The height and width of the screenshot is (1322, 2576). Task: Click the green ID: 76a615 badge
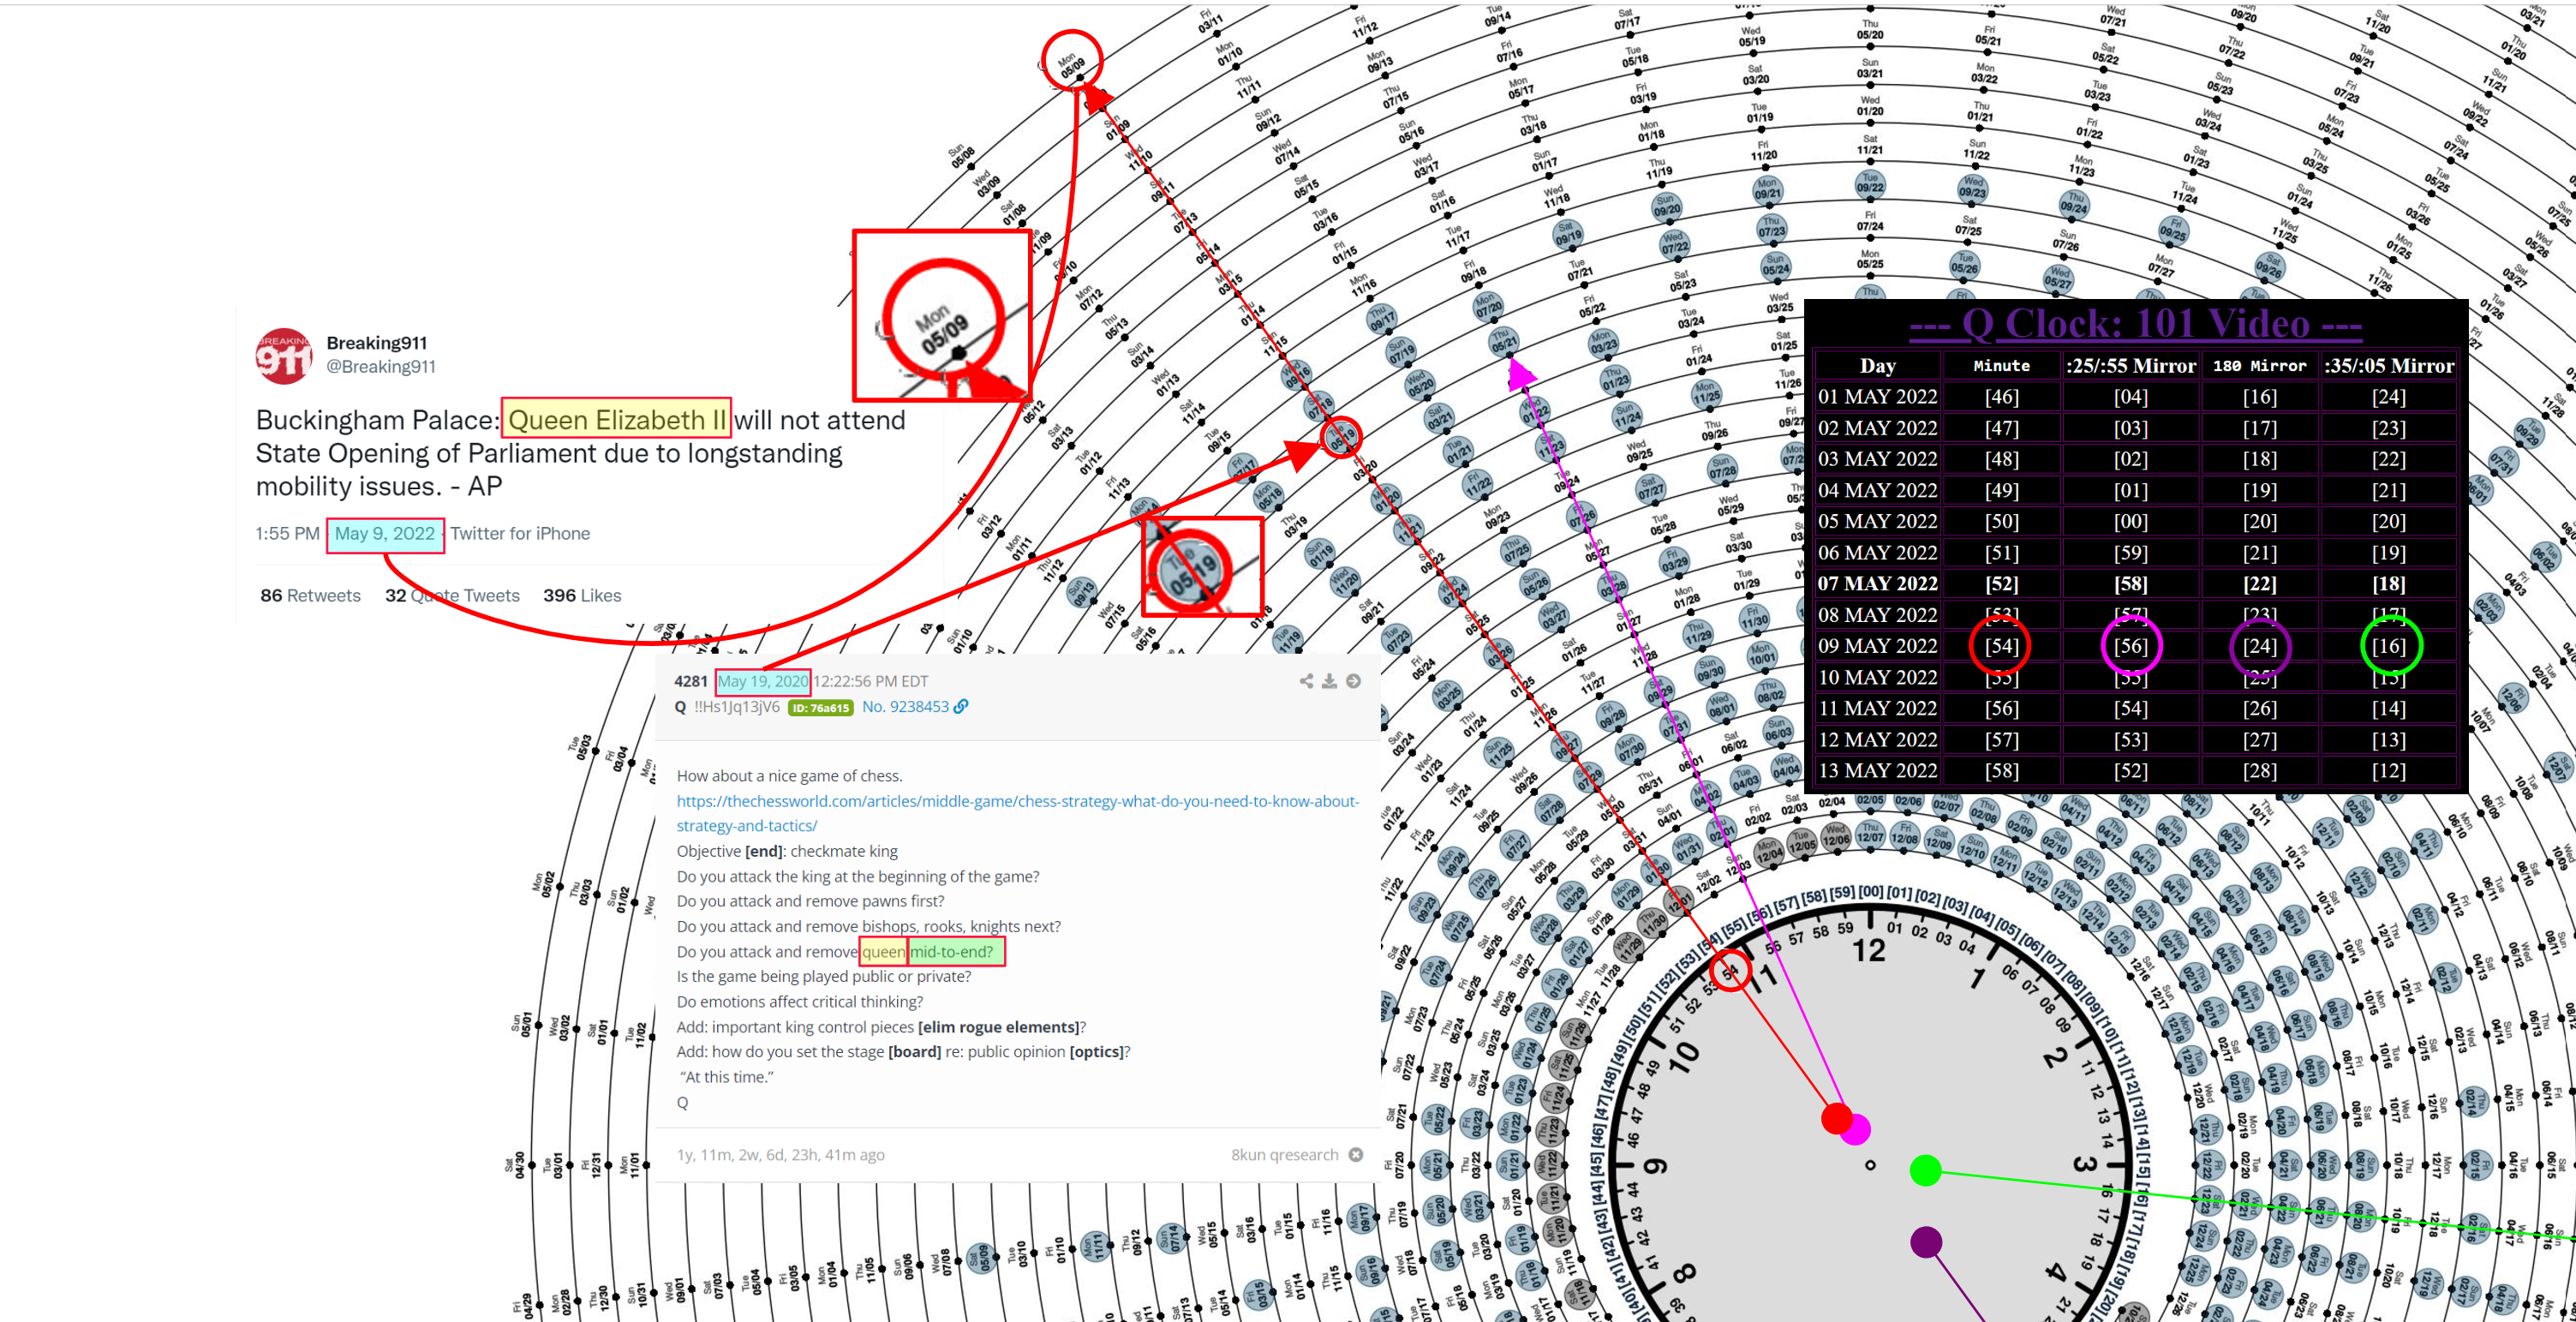pos(820,708)
